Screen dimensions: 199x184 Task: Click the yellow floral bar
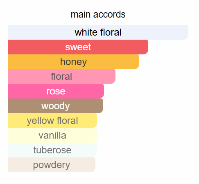52,121
